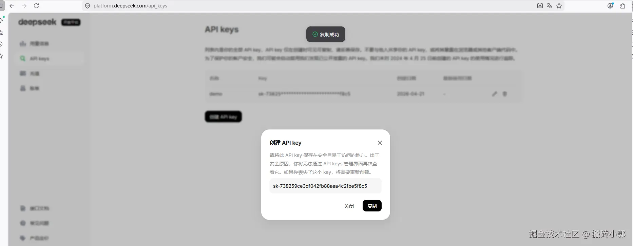Click the trash delete icon in demo row
This screenshot has height=246, width=633.
505,94
